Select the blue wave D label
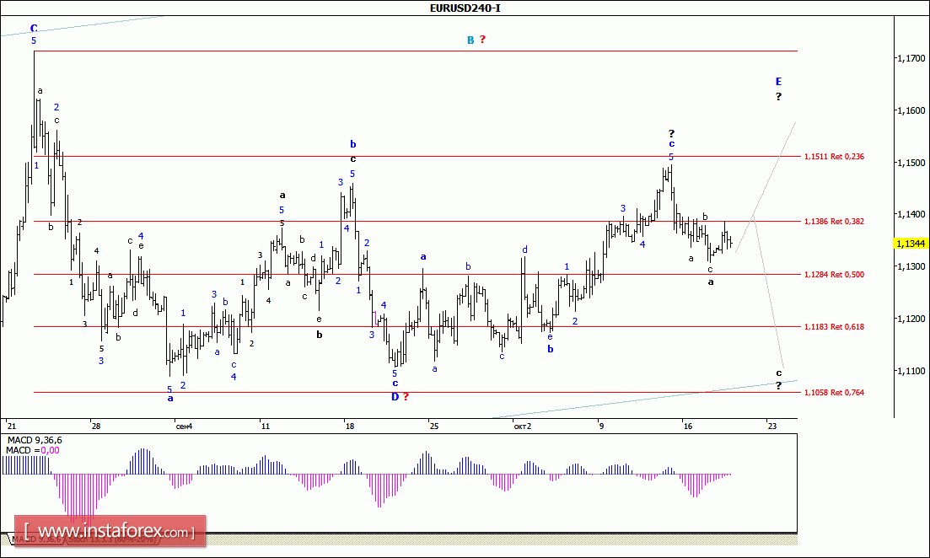The width and height of the screenshot is (930, 558). coord(394,396)
